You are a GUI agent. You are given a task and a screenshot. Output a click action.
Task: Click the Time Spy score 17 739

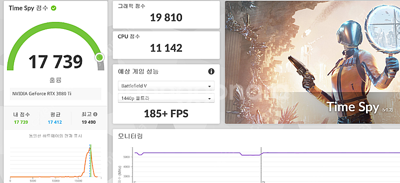pyautogui.click(x=55, y=62)
